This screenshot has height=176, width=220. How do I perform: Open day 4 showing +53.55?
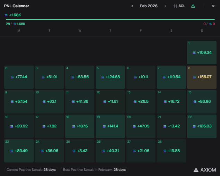click(x=80, y=77)
